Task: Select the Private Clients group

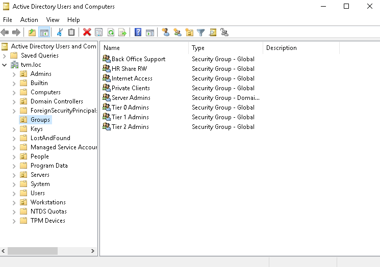Action: click(x=131, y=88)
